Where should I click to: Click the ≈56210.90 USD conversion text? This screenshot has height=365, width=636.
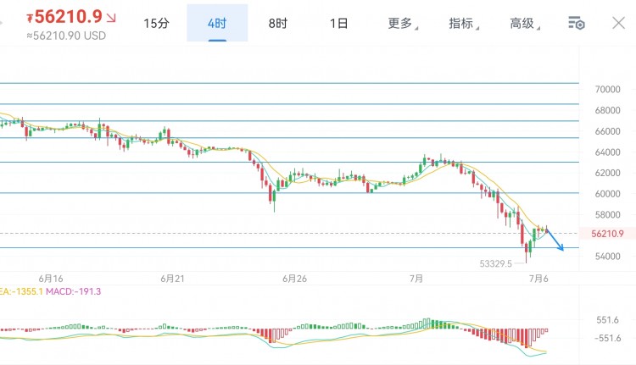[x=66, y=36]
